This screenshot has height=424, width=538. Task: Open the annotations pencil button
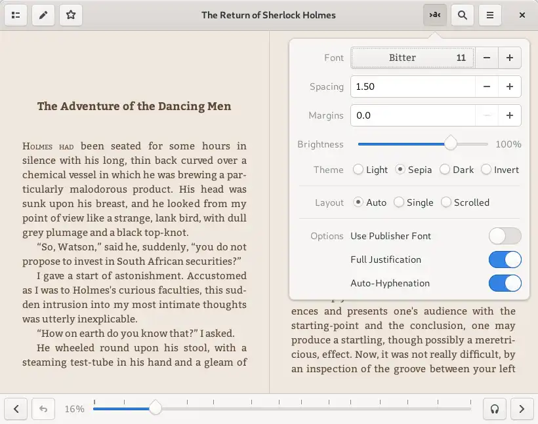click(43, 15)
